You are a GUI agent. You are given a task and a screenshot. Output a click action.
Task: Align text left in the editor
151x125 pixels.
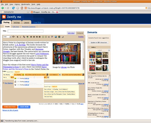(31, 37)
